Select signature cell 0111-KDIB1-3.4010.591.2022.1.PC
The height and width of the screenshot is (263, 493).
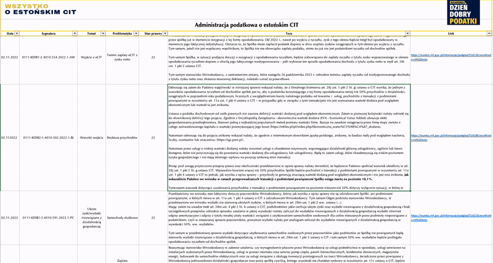pyautogui.click(x=49, y=217)
